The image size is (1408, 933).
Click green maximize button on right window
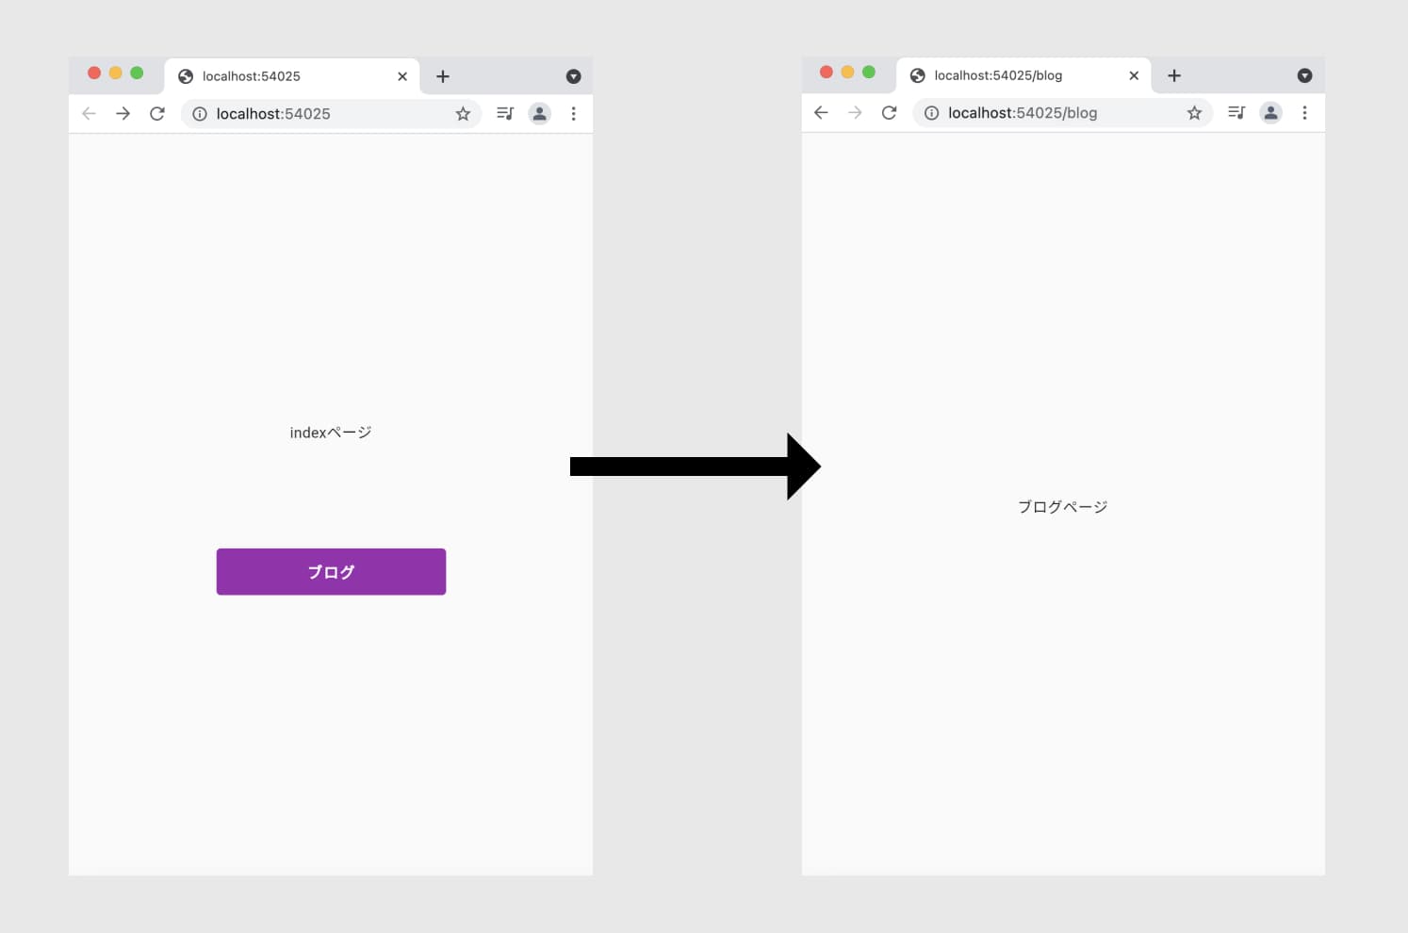coord(869,72)
